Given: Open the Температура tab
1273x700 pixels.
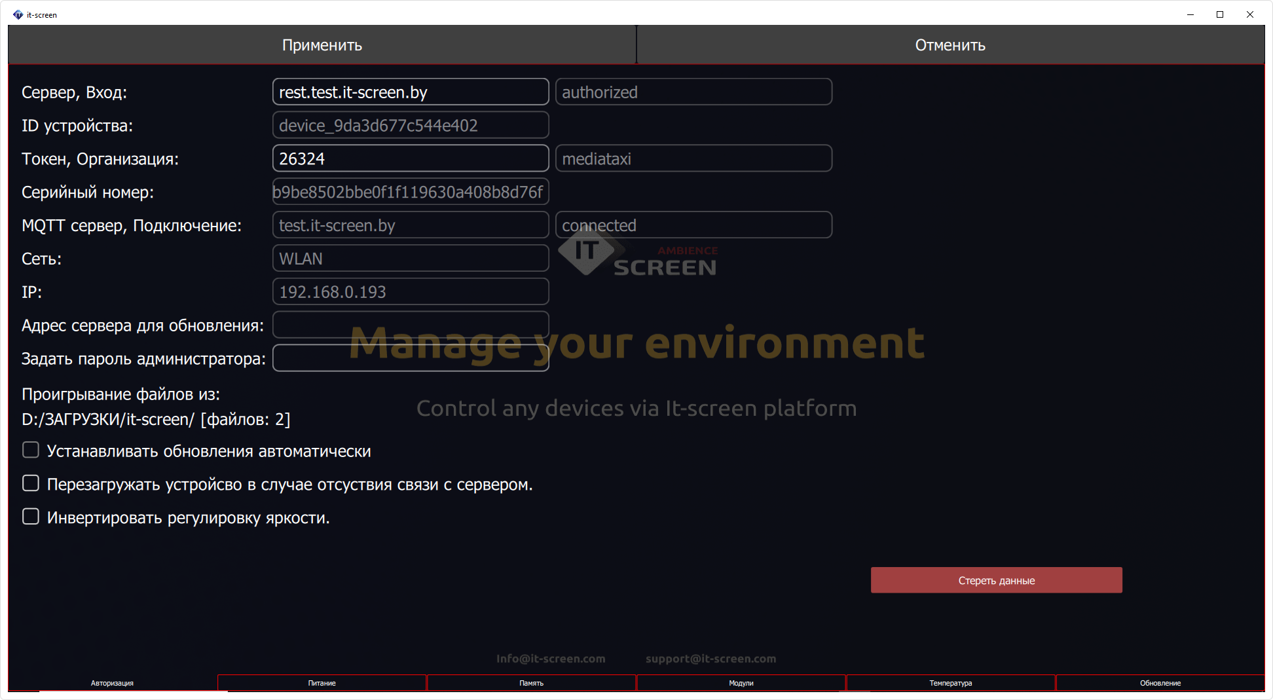Looking at the screenshot, I should pyautogui.click(x=950, y=683).
